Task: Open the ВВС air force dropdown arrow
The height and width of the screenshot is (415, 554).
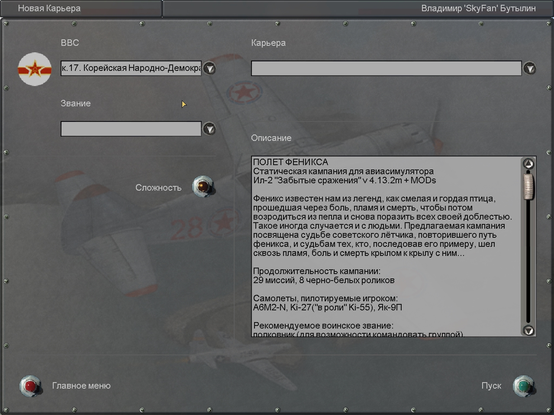Action: point(209,68)
